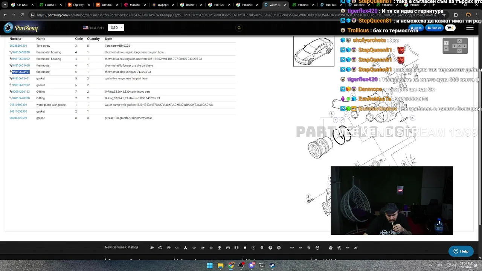Click callout number 3 on the diagram
Screen dimensions: 482x271
(x=308, y=196)
